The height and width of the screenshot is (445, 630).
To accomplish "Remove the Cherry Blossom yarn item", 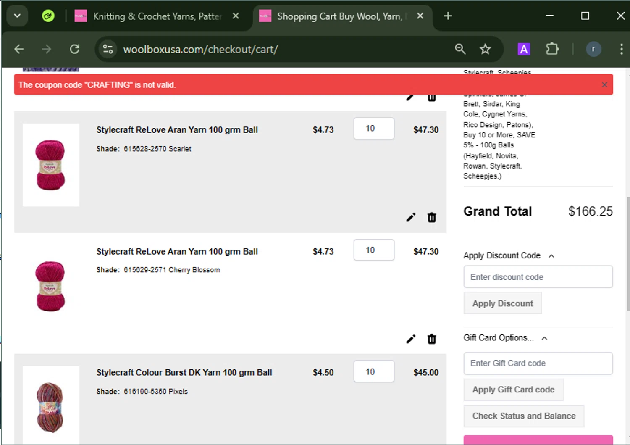I will click(x=432, y=339).
